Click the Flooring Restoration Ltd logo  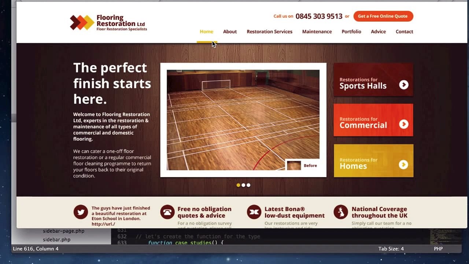[108, 23]
